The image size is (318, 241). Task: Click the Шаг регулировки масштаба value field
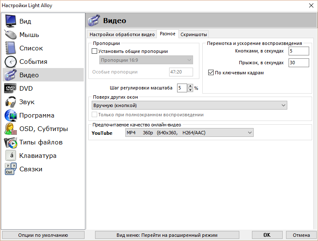tap(182, 88)
